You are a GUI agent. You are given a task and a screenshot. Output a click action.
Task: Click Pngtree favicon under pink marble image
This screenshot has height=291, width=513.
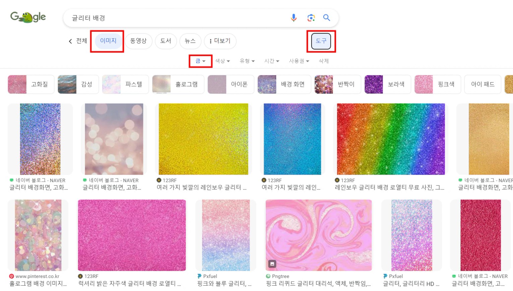point(268,276)
